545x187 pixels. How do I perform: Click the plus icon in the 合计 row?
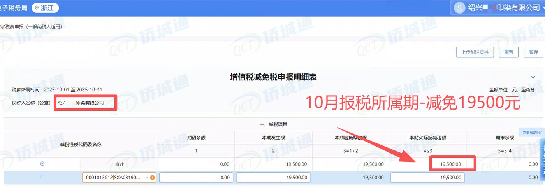[42, 164]
